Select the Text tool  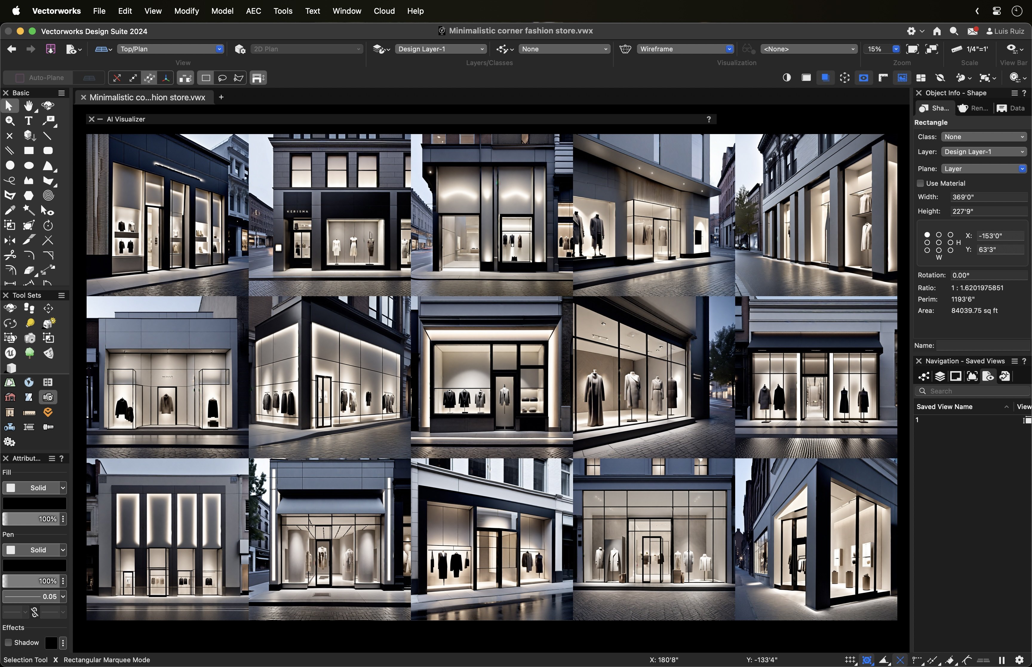tap(29, 121)
